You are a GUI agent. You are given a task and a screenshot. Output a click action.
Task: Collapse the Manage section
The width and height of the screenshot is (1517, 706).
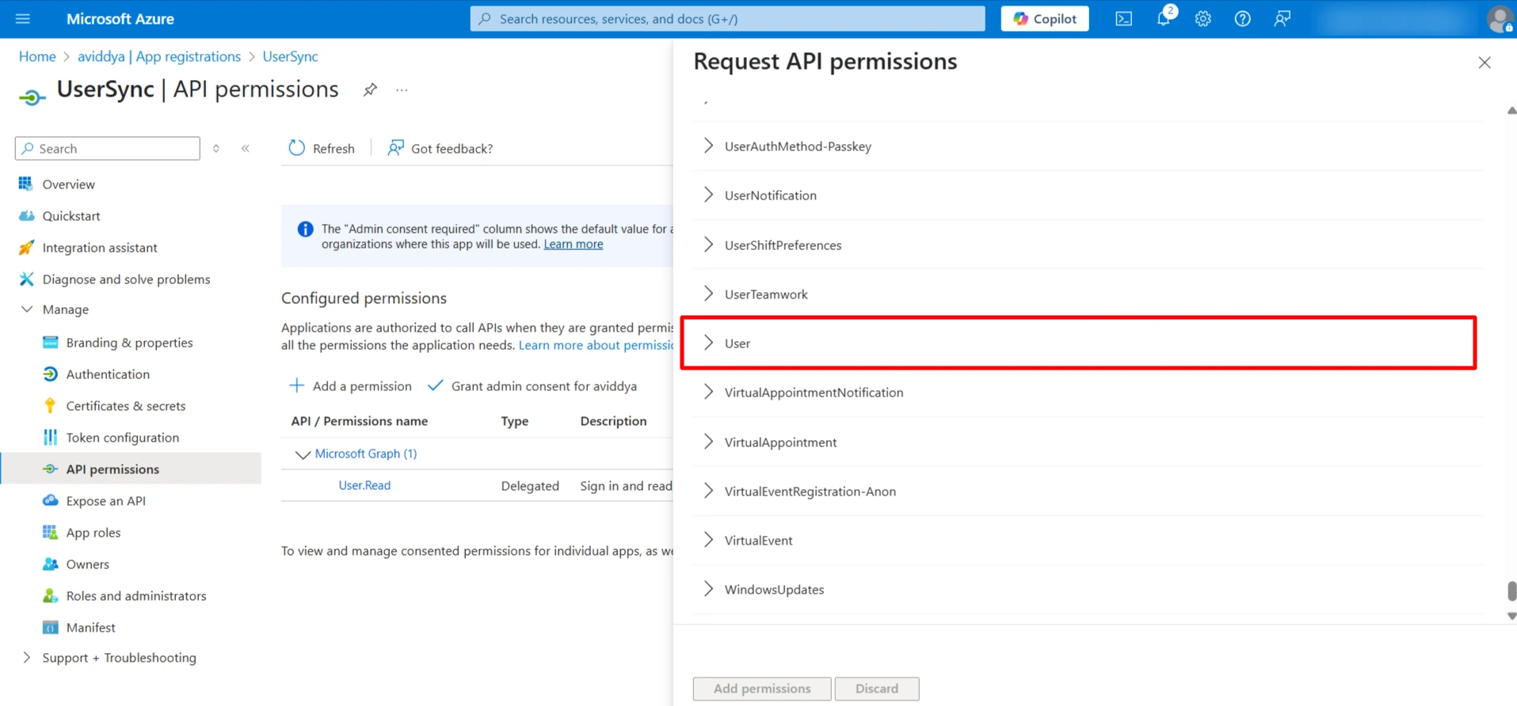tap(27, 309)
